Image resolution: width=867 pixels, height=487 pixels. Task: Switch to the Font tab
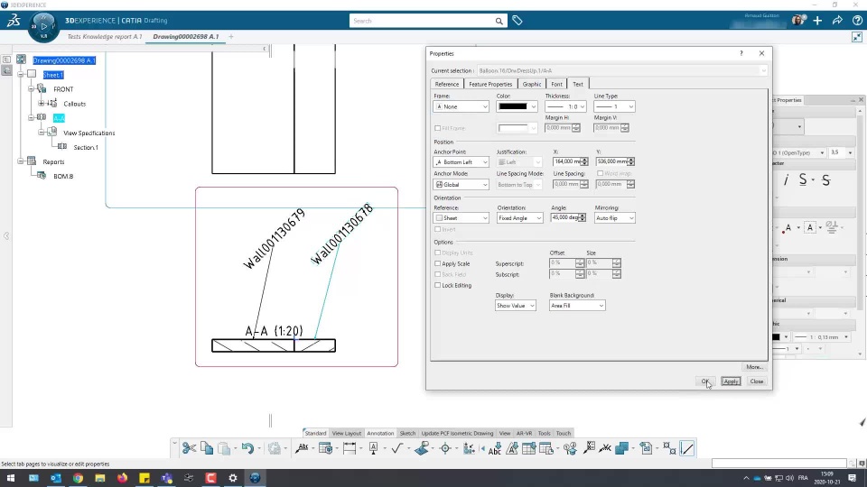pyautogui.click(x=556, y=84)
